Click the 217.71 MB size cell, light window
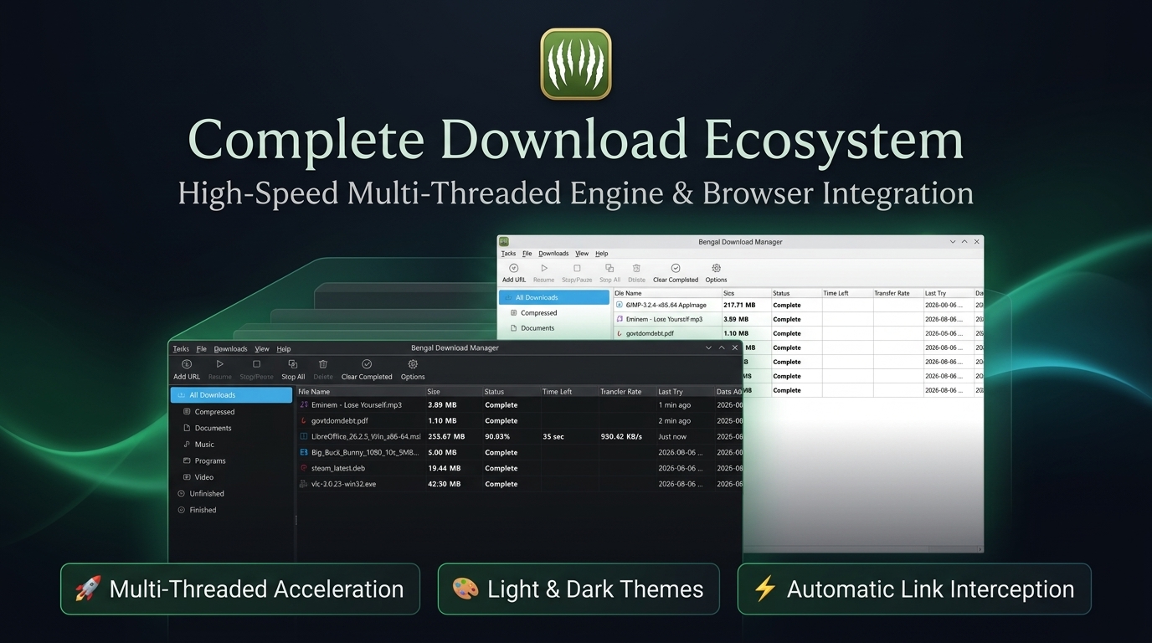Image resolution: width=1152 pixels, height=643 pixels. coord(739,306)
